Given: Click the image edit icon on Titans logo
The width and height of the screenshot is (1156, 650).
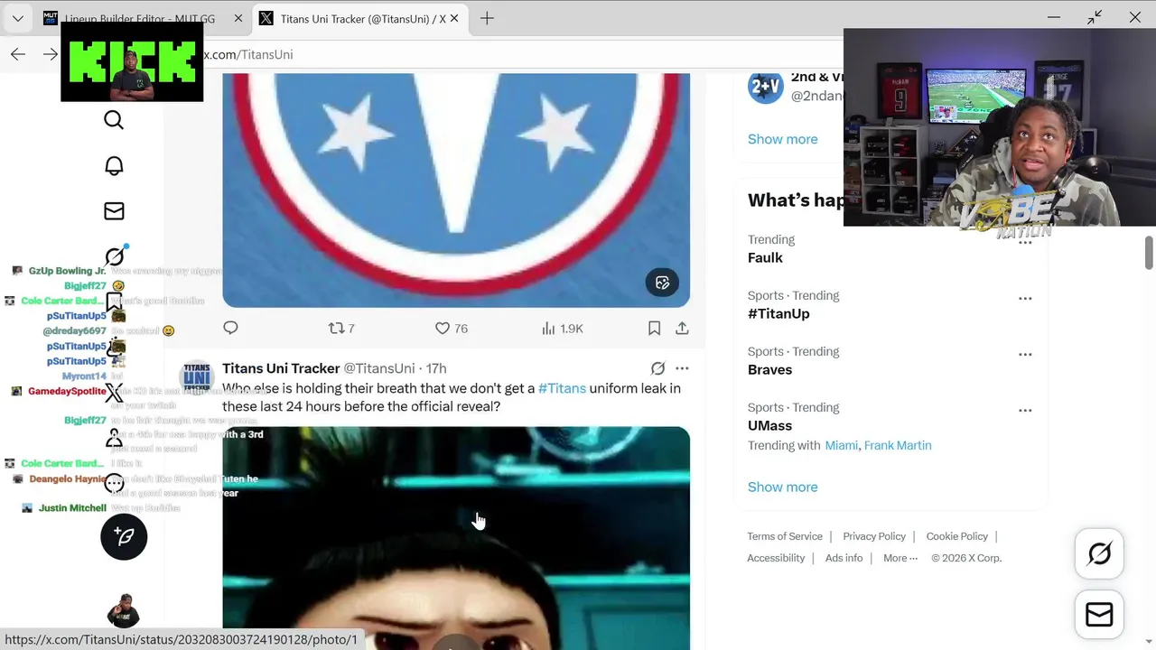Looking at the screenshot, I should pos(662,283).
